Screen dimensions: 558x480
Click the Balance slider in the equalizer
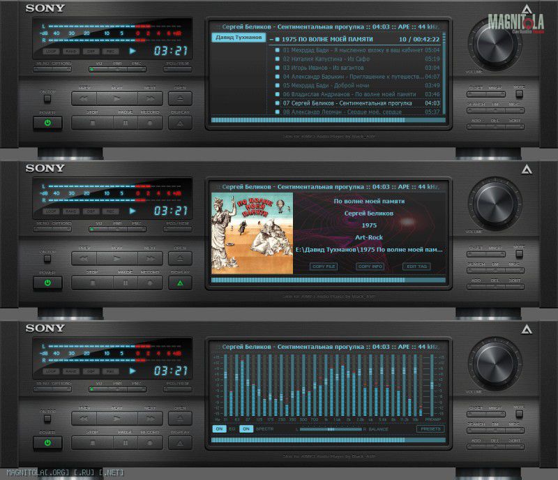331,428
